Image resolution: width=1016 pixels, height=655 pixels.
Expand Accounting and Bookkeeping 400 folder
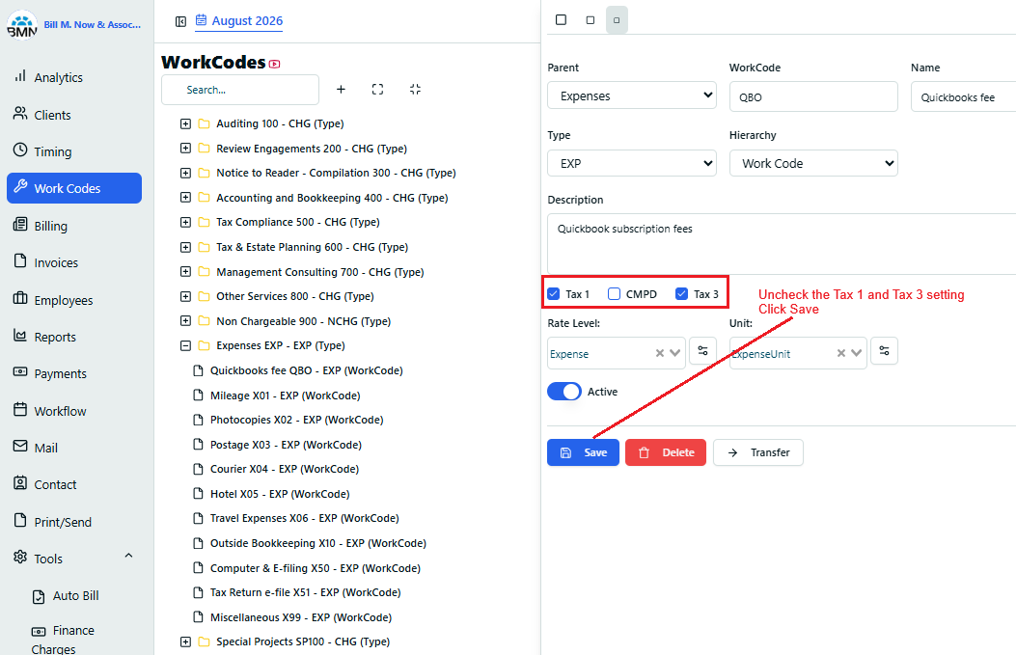tap(185, 198)
